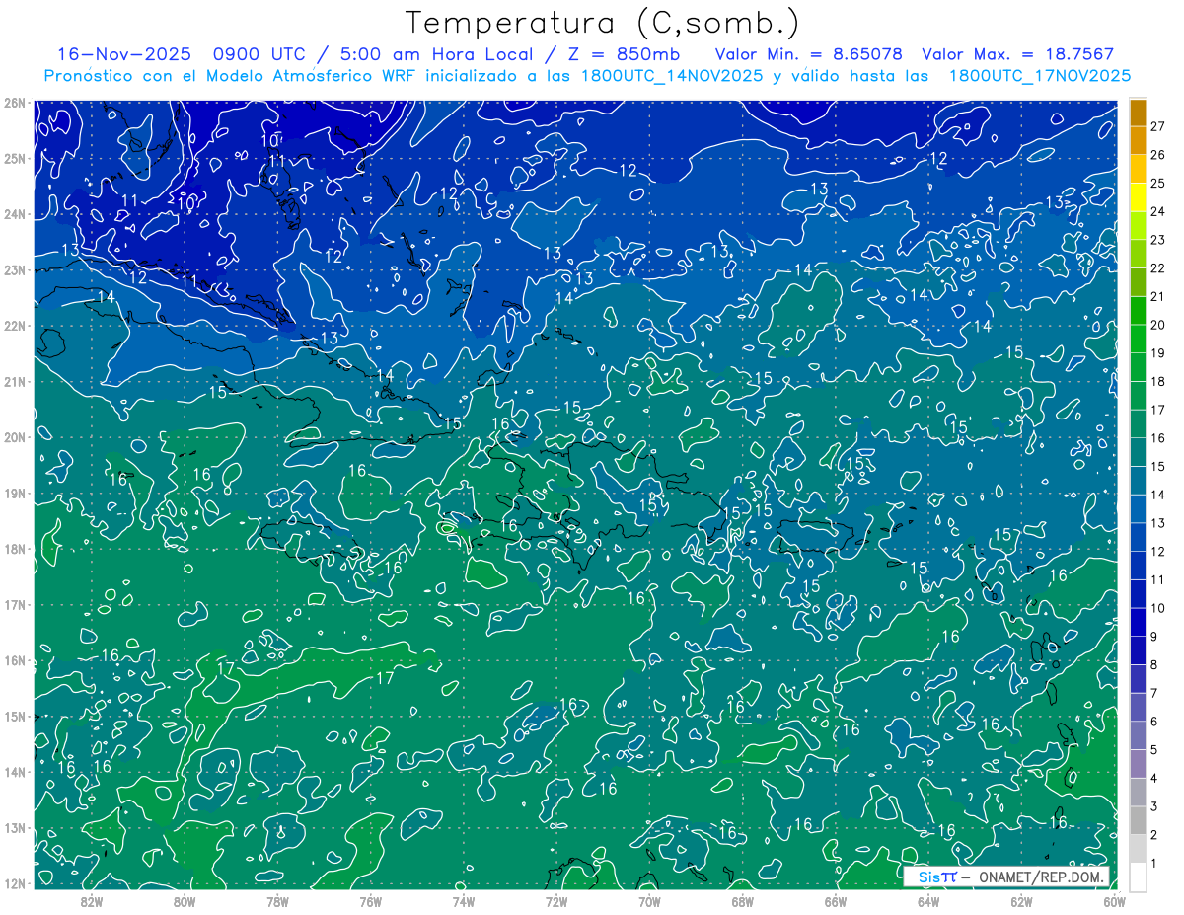The height and width of the screenshot is (915, 1184).
Task: Click the '64W' longitude axis label
Action: (x=927, y=901)
